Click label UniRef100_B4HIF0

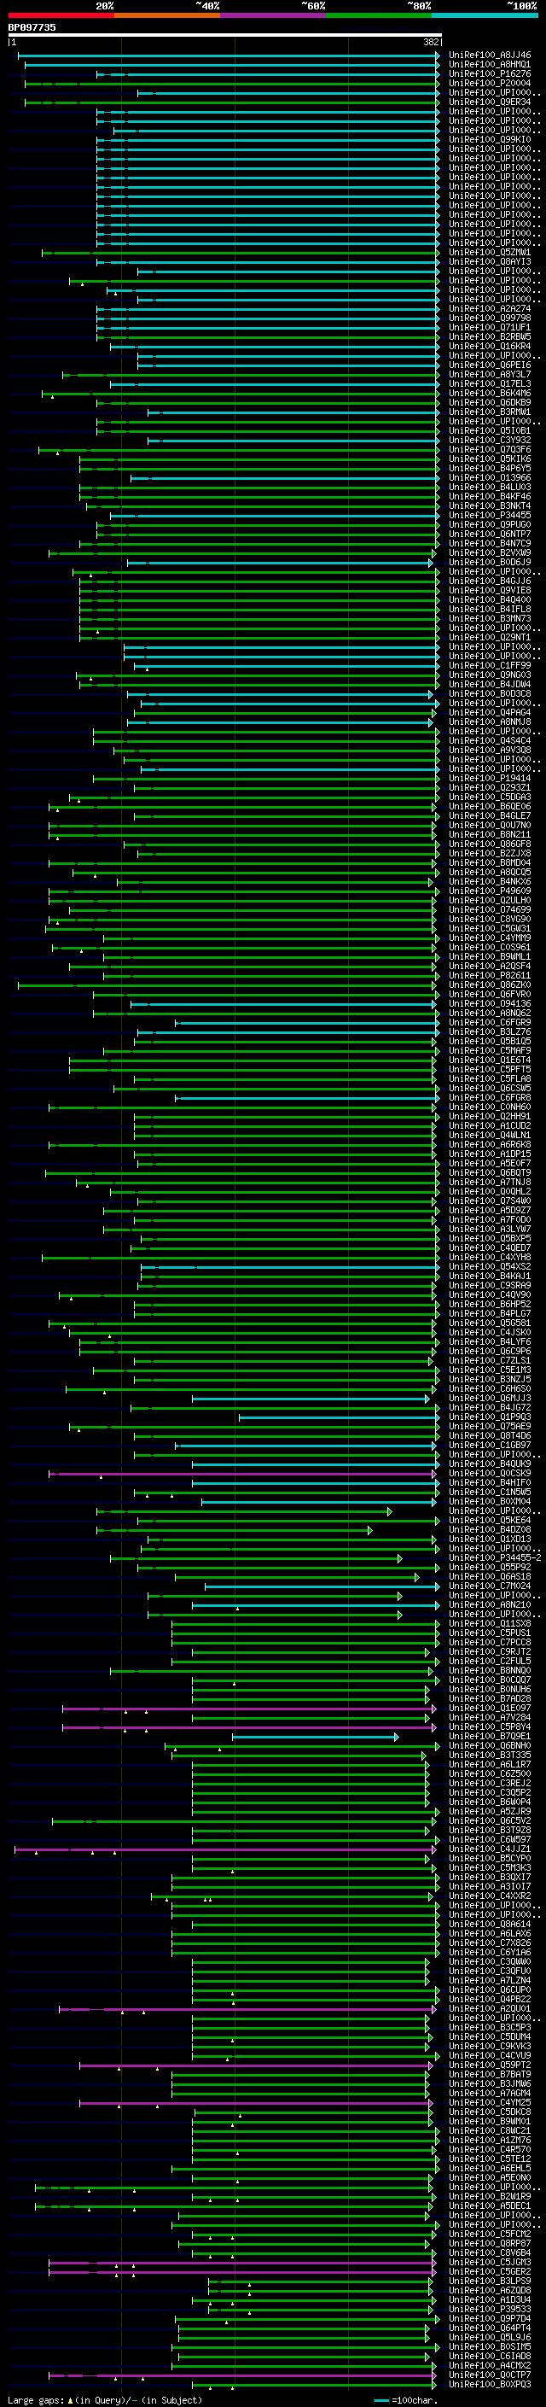point(490,1483)
